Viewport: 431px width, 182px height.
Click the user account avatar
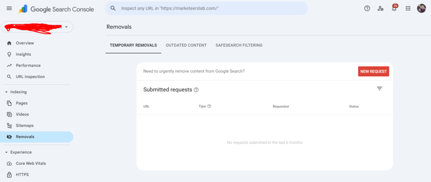[421, 8]
